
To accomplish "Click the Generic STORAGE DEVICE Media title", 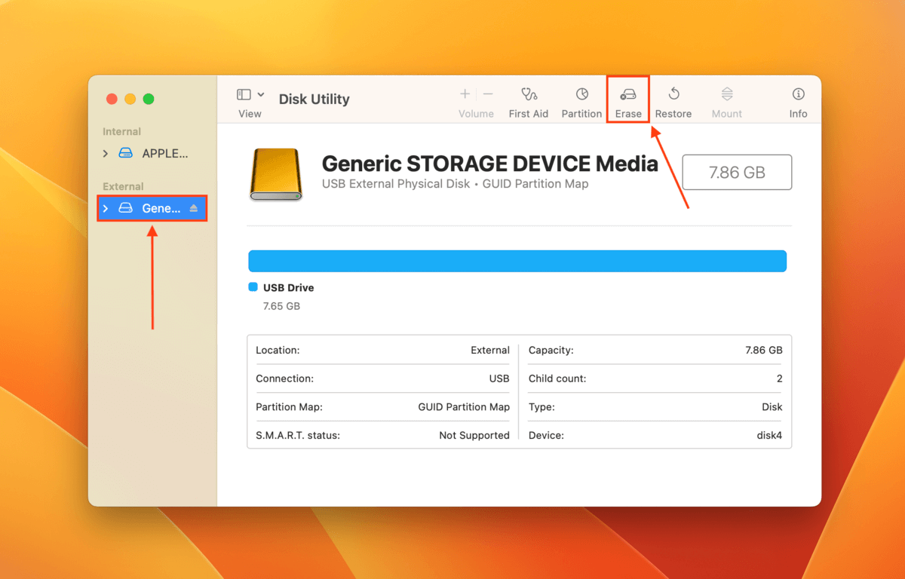I will pos(490,164).
